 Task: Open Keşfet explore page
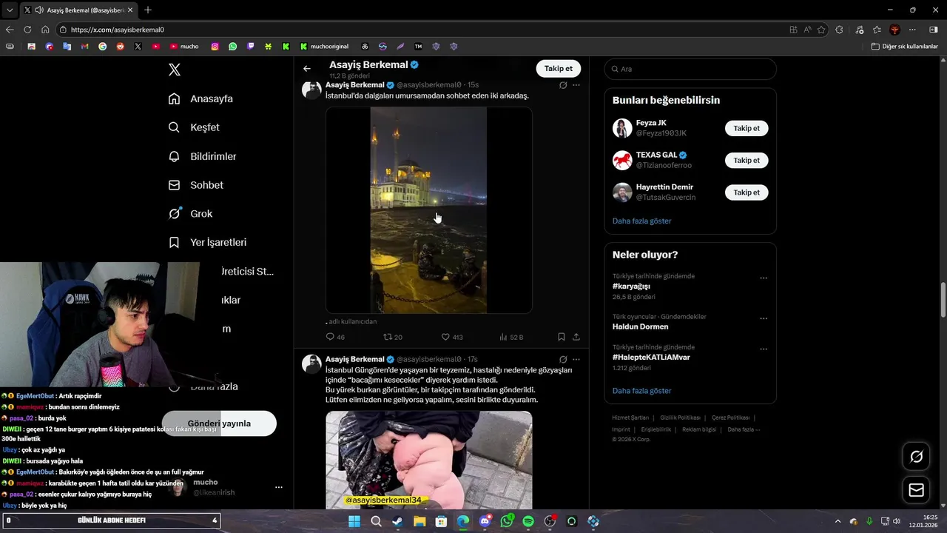(x=194, y=127)
